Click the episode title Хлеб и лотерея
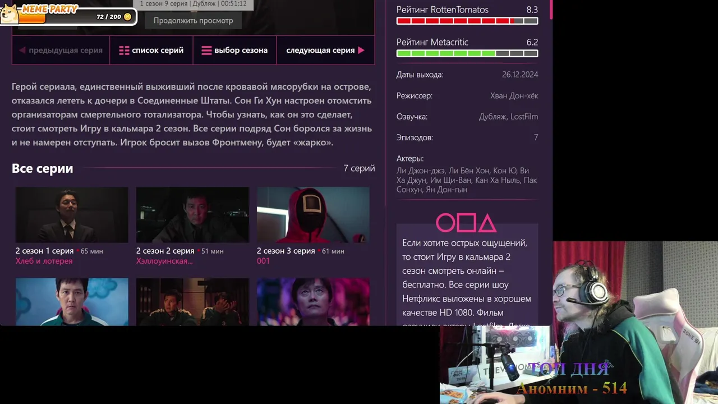 [x=44, y=261]
